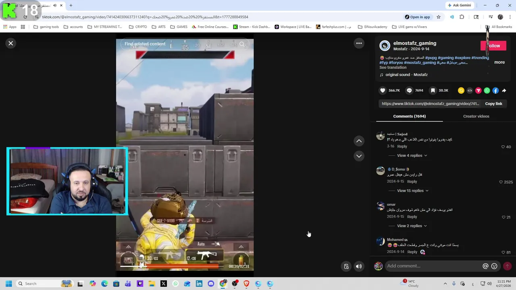This screenshot has width=516, height=290.
Task: Expand description with 'more'
Action: coord(499,62)
